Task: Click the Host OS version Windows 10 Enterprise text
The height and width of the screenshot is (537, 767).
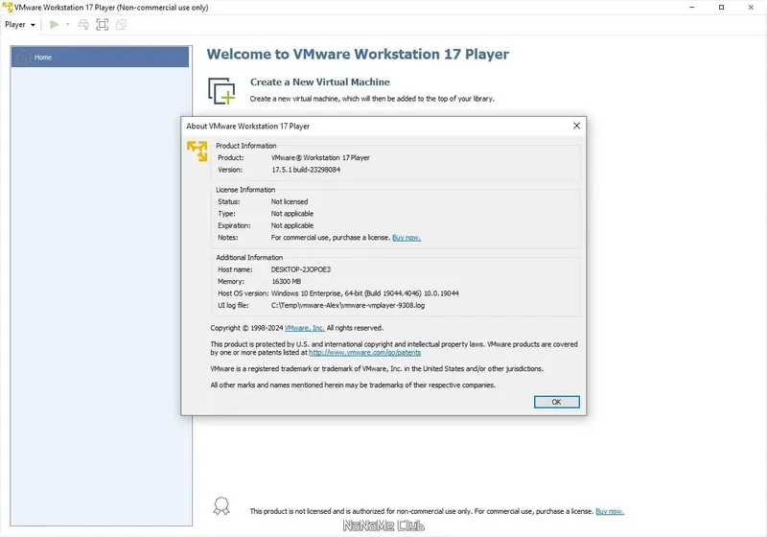Action: [365, 293]
